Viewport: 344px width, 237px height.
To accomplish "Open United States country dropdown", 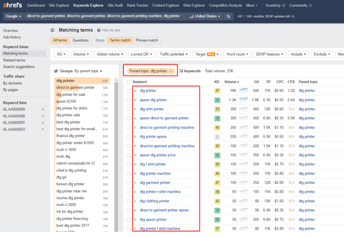I will (204, 16).
